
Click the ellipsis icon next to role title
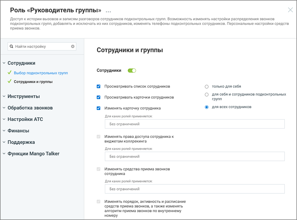108,12
